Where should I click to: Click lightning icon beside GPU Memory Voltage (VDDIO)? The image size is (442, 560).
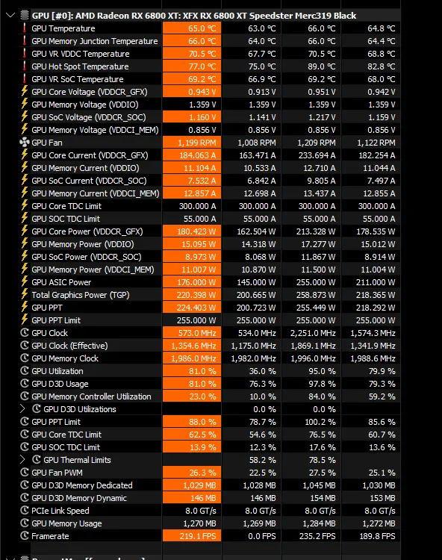(x=25, y=105)
